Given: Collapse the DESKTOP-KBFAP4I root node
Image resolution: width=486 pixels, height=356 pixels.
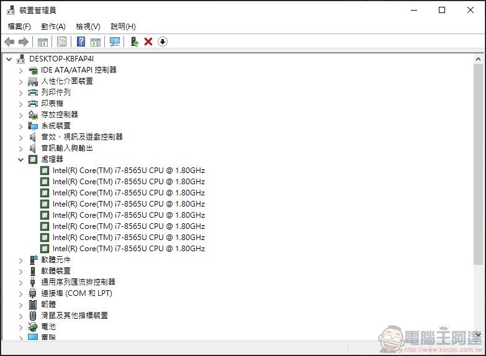Looking at the screenshot, I should [9, 59].
